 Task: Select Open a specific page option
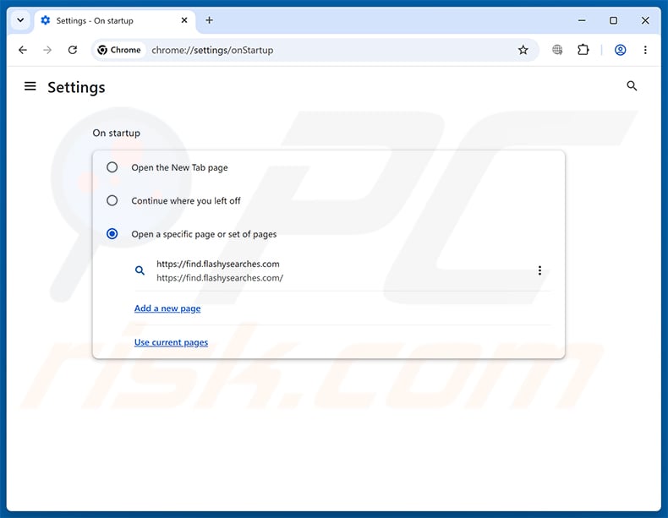pos(112,234)
